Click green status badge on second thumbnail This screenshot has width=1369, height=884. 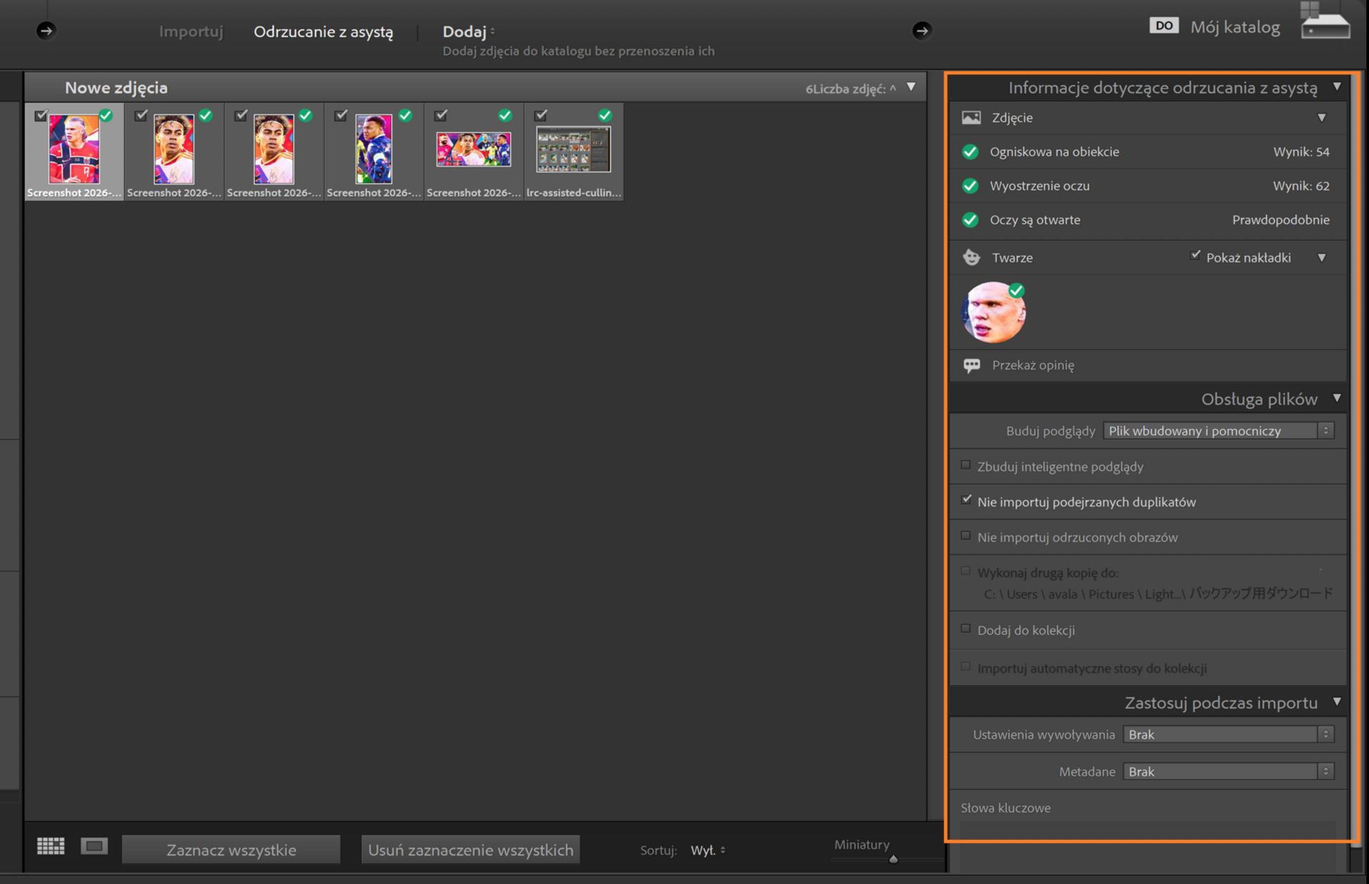(205, 115)
